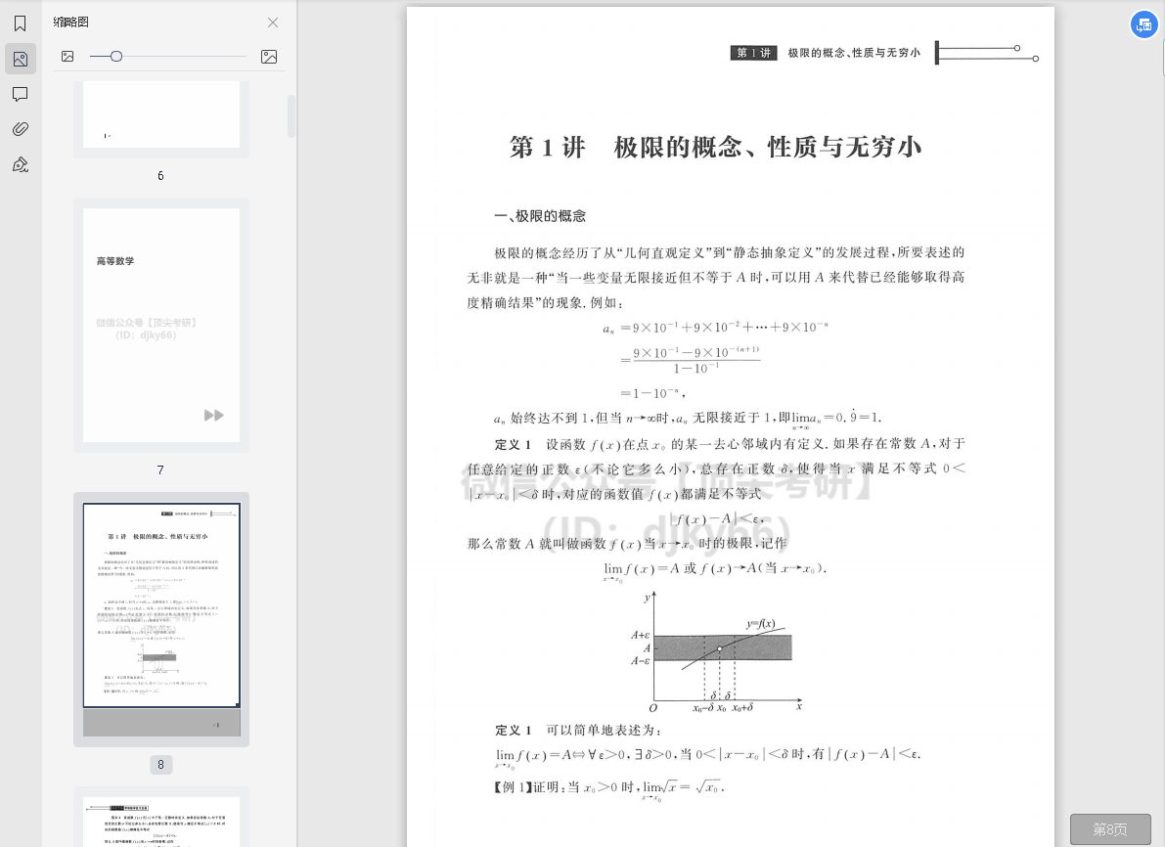The height and width of the screenshot is (847, 1165).
Task: Click the page number label 6
Action: 160,175
